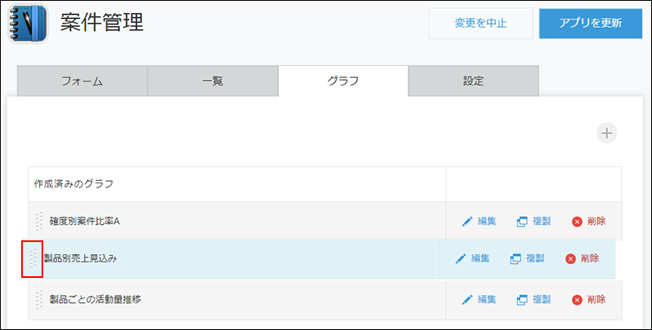Click the plus icon to add graph

point(606,133)
